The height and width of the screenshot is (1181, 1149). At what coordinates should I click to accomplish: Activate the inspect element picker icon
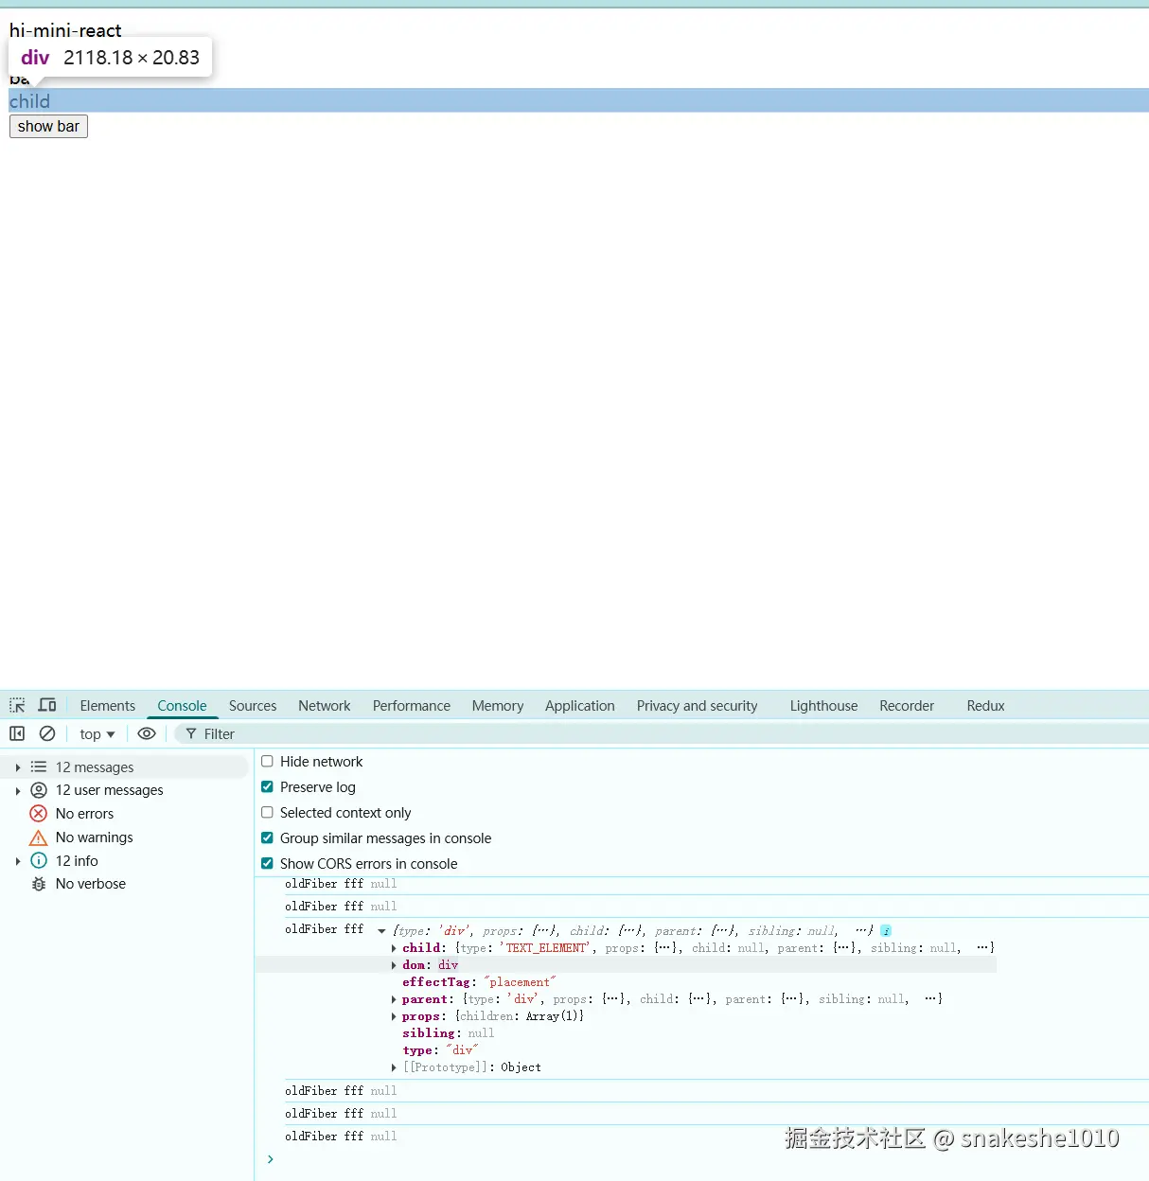click(x=17, y=706)
